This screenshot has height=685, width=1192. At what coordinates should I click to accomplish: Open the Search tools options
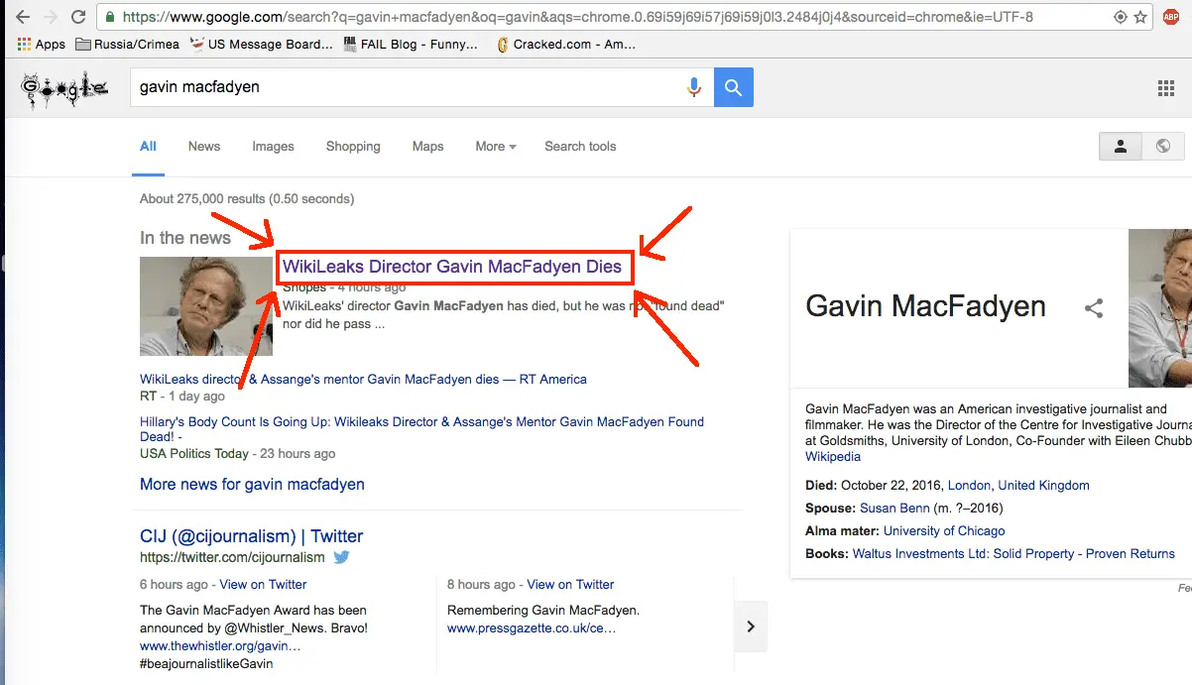point(580,147)
